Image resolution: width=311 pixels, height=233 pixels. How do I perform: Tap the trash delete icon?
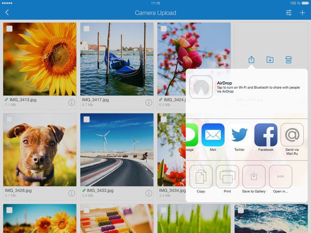pos(288,59)
